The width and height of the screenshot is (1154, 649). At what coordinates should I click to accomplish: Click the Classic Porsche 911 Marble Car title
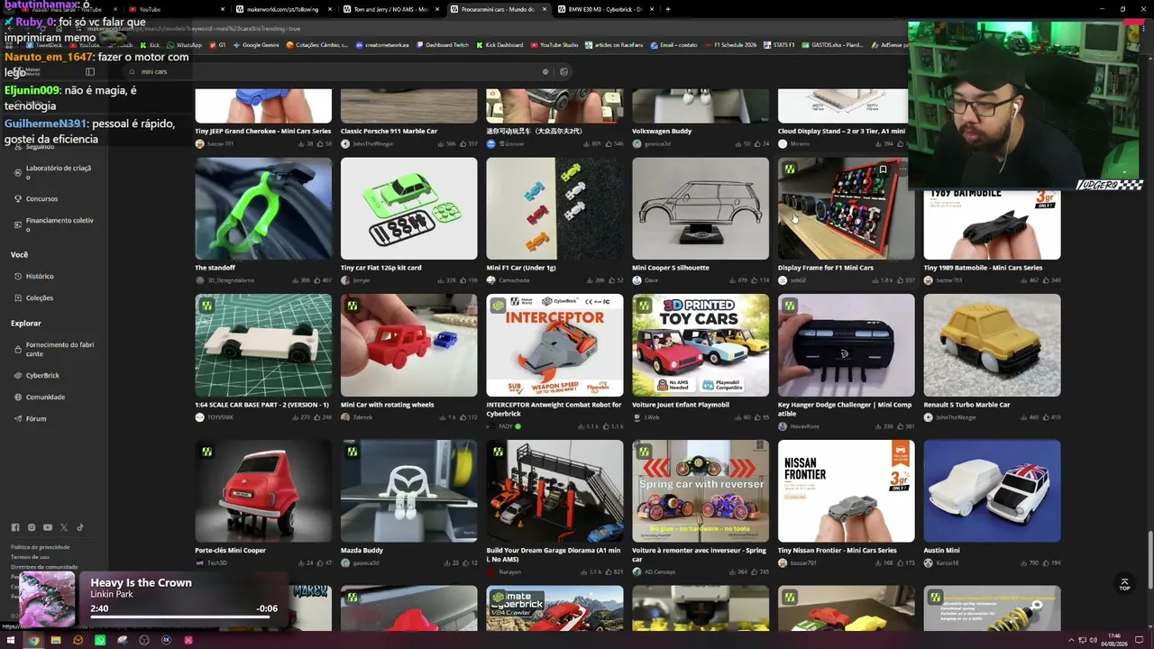[x=389, y=131]
